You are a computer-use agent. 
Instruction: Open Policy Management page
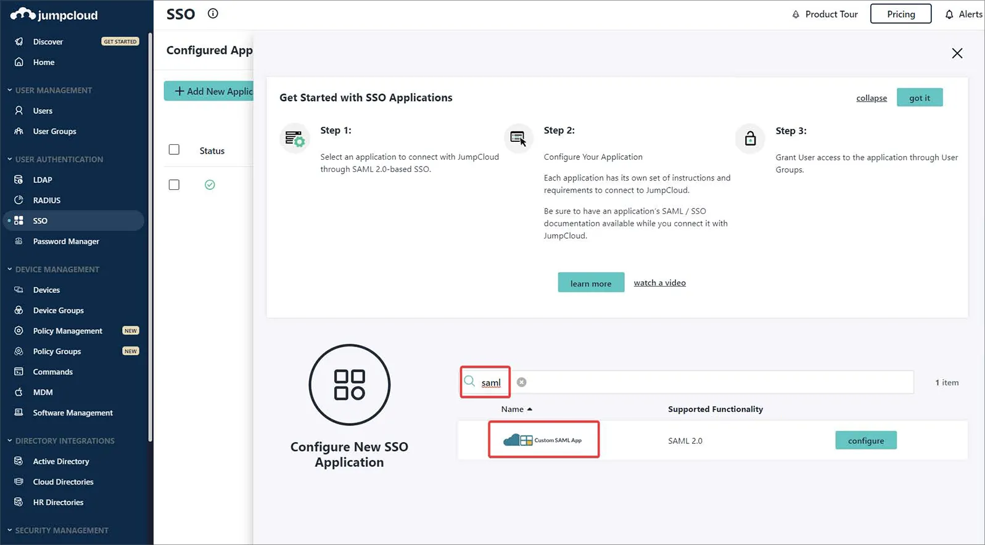coord(68,331)
